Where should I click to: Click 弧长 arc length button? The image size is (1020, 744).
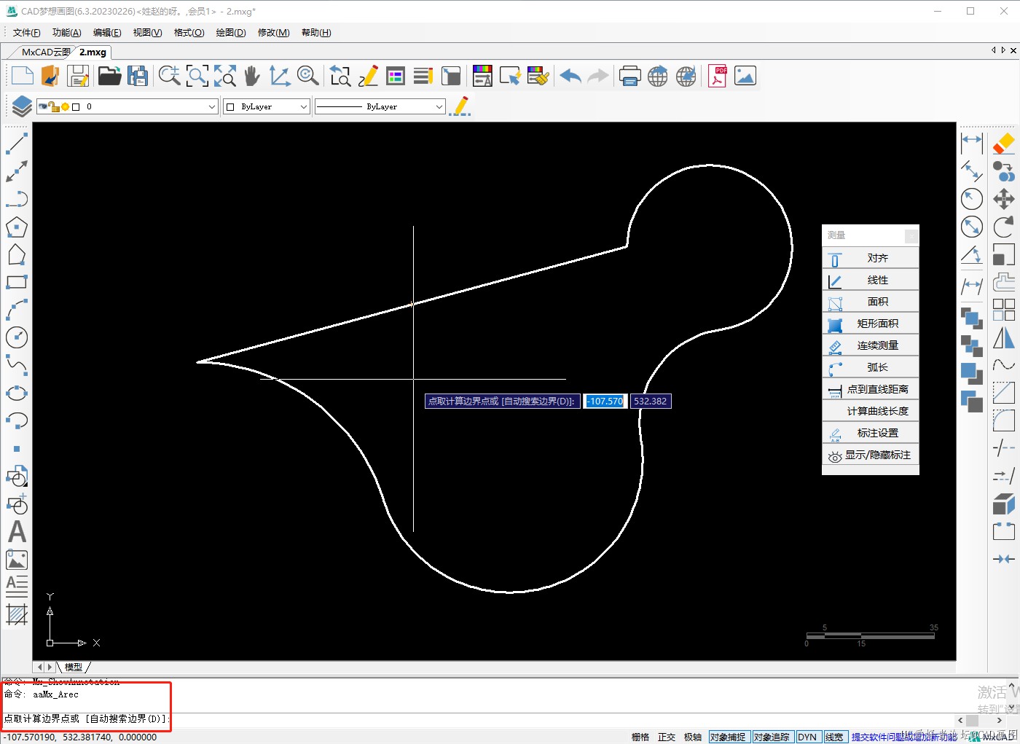pos(871,367)
